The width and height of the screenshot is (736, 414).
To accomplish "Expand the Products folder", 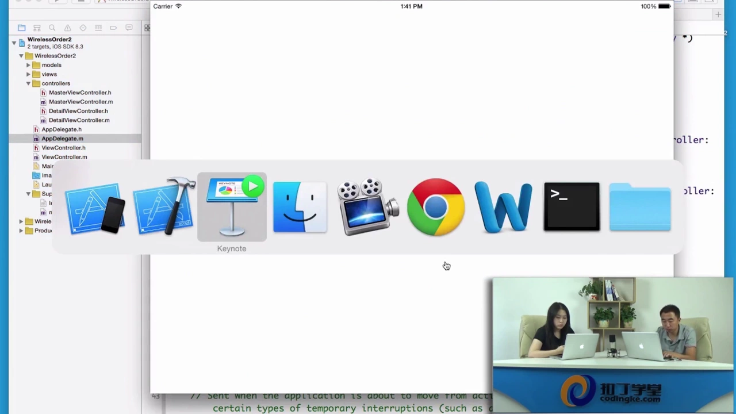I will [21, 231].
